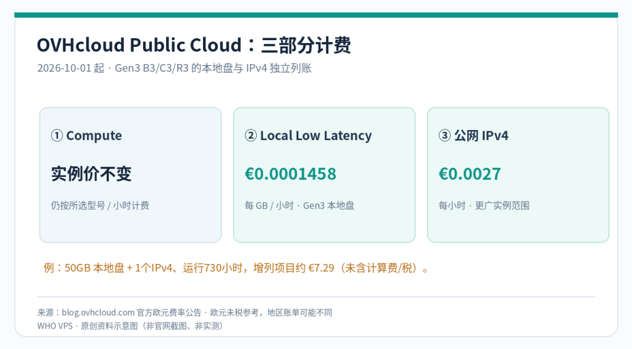This screenshot has height=349, width=632.
Task: Click the '① Compute' card heading
Action: coord(86,136)
